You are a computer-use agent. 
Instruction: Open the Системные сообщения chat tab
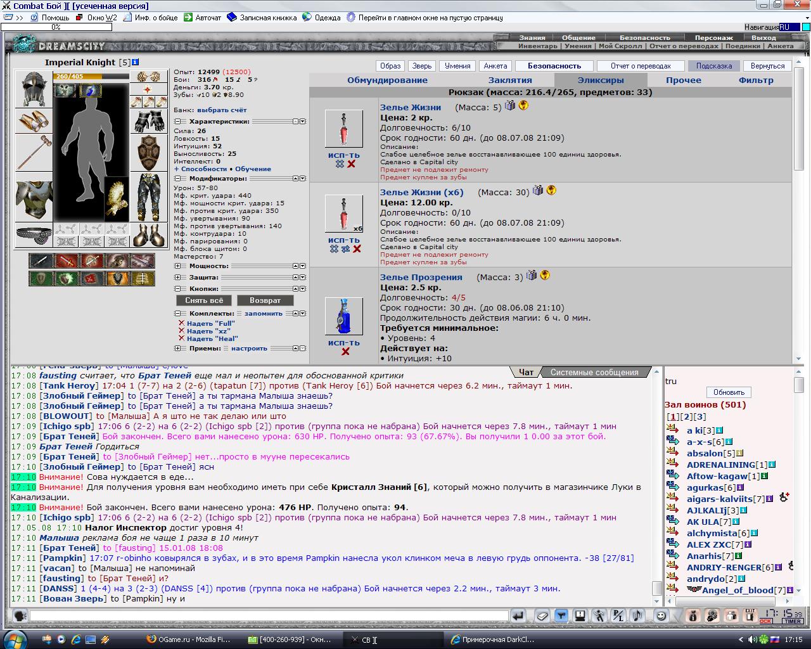click(594, 372)
